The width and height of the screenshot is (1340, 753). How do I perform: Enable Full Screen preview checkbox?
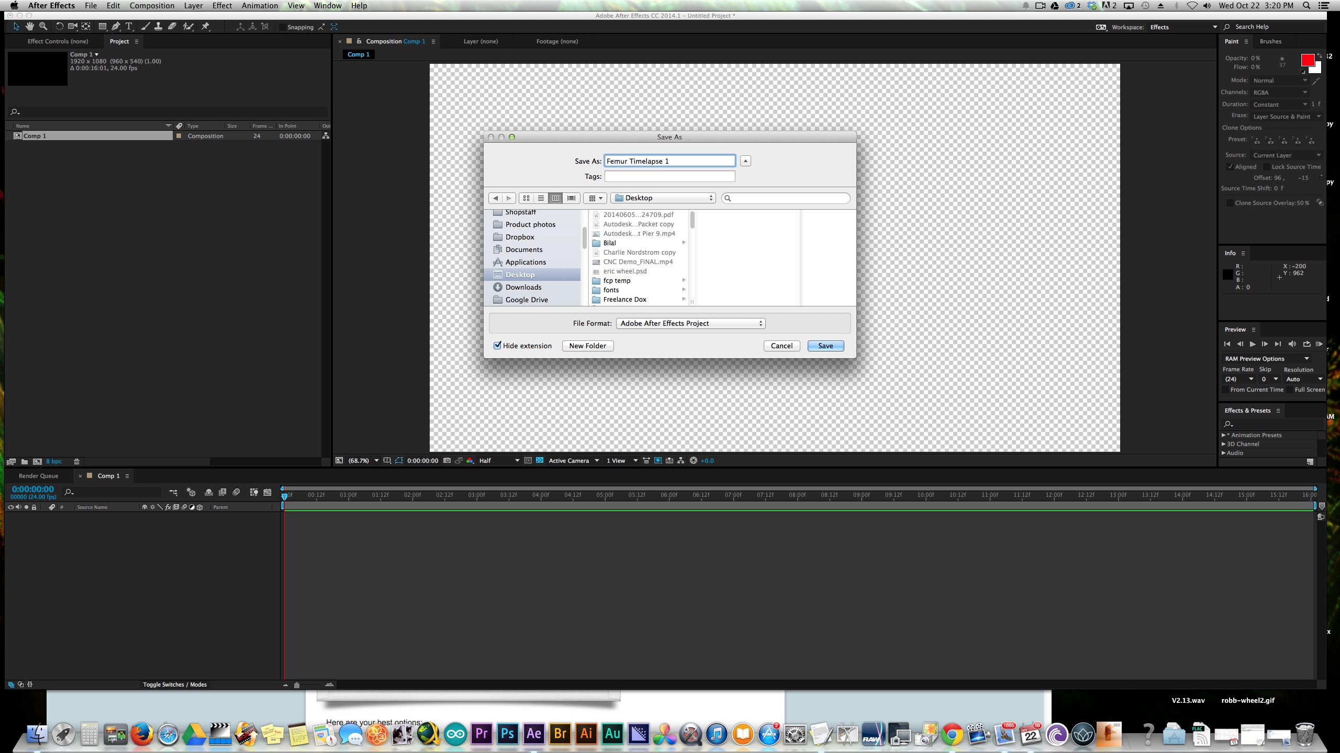[1290, 390]
